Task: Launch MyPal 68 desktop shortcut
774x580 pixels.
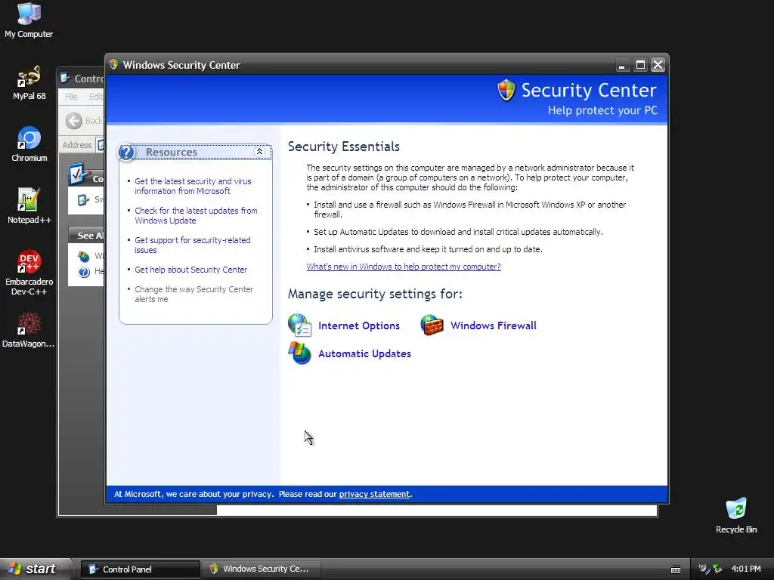Action: 29,83
